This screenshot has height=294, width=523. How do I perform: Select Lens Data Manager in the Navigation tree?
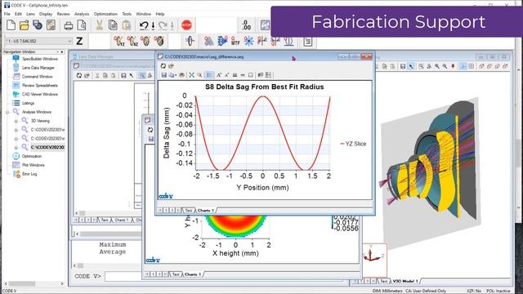tap(38, 68)
